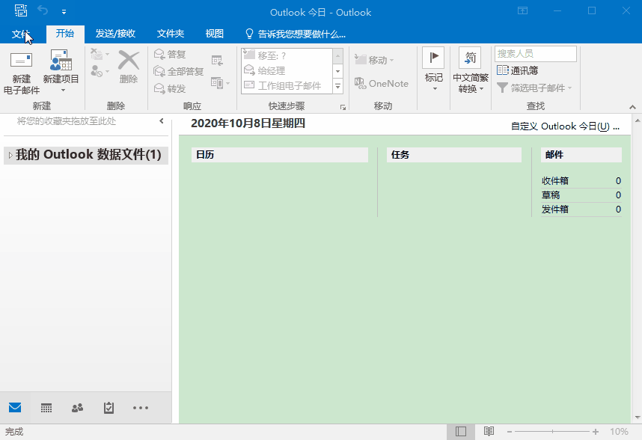Click the OneNote button
642x440 pixels.
(x=382, y=84)
